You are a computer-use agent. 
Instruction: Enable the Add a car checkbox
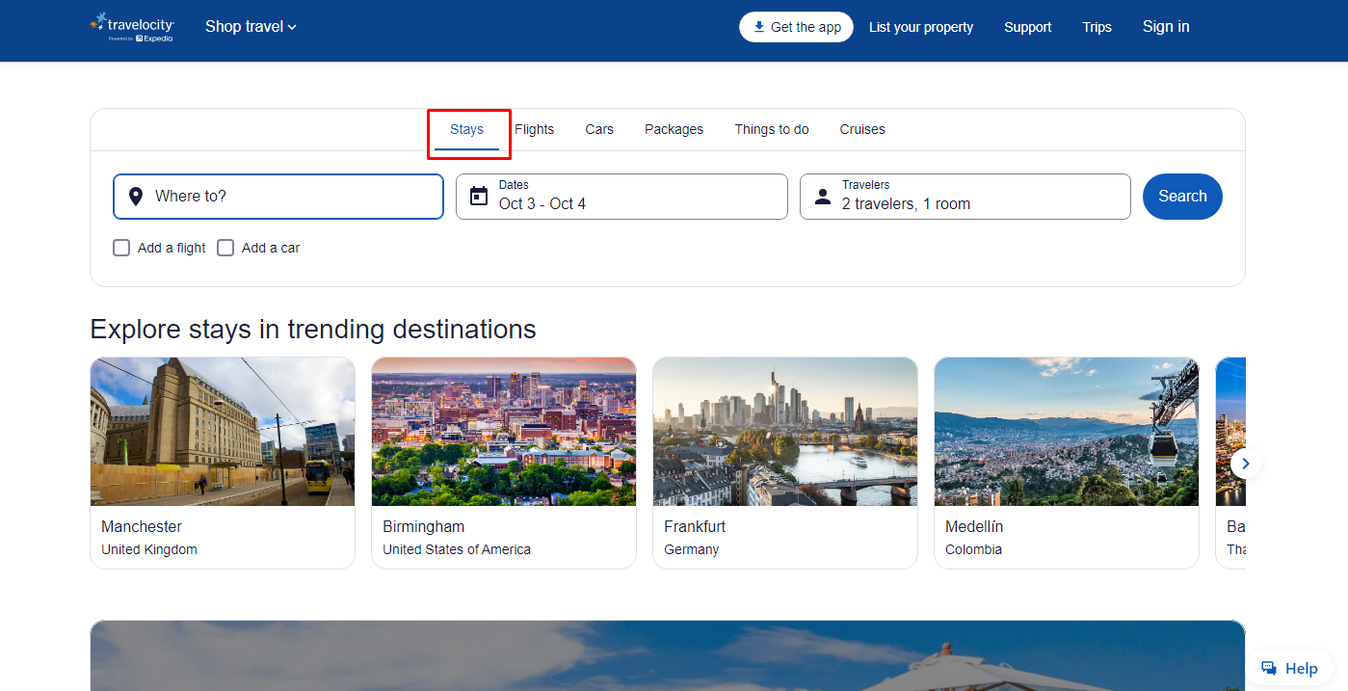click(x=225, y=248)
